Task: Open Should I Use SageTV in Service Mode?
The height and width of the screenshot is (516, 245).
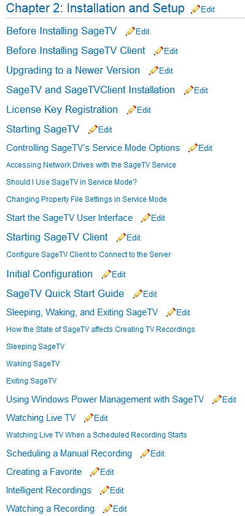Action: point(71,182)
